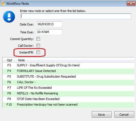136x121 pixels.
Task: Click the Workflow Note title bar icon
Action: 3,4
